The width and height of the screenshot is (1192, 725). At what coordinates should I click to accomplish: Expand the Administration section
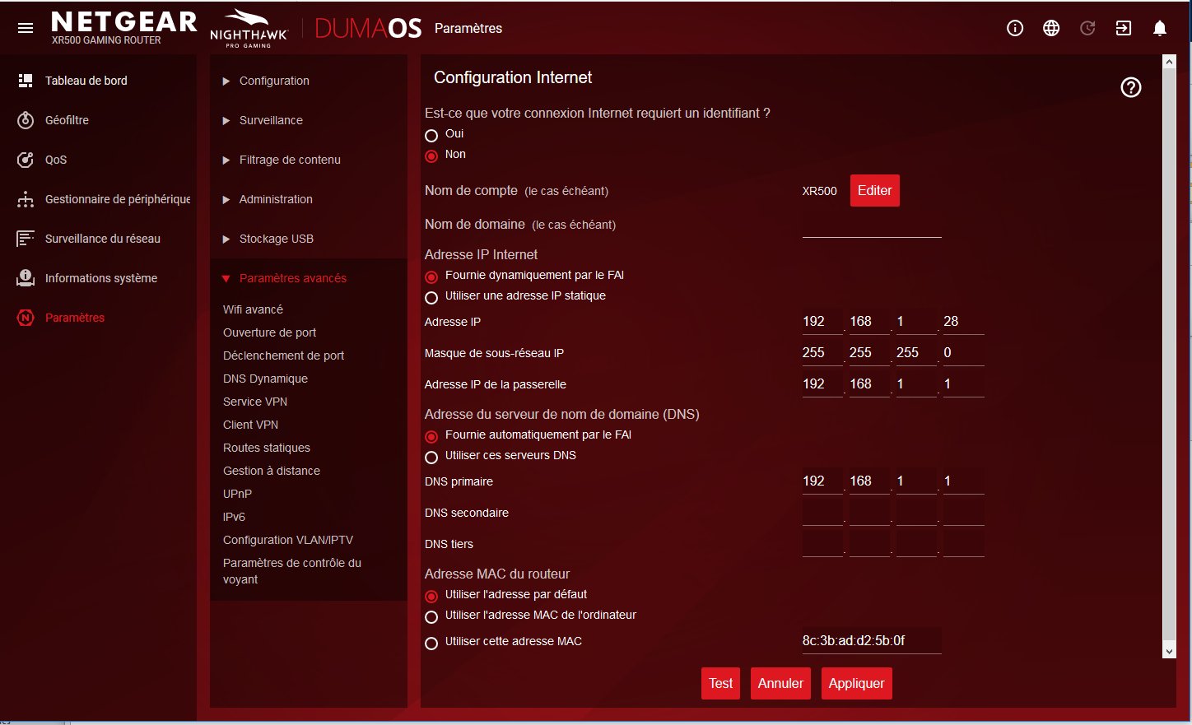276,199
